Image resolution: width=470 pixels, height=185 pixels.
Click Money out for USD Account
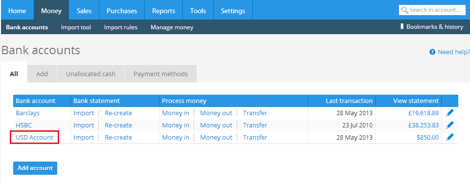click(216, 137)
